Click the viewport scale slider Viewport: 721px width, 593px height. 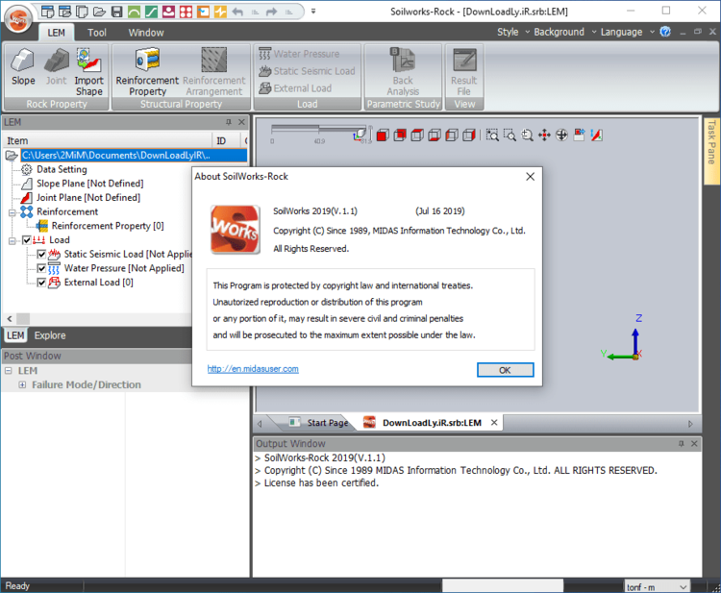coord(317,130)
